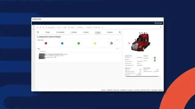Go to 6. Options tab

(110, 32)
